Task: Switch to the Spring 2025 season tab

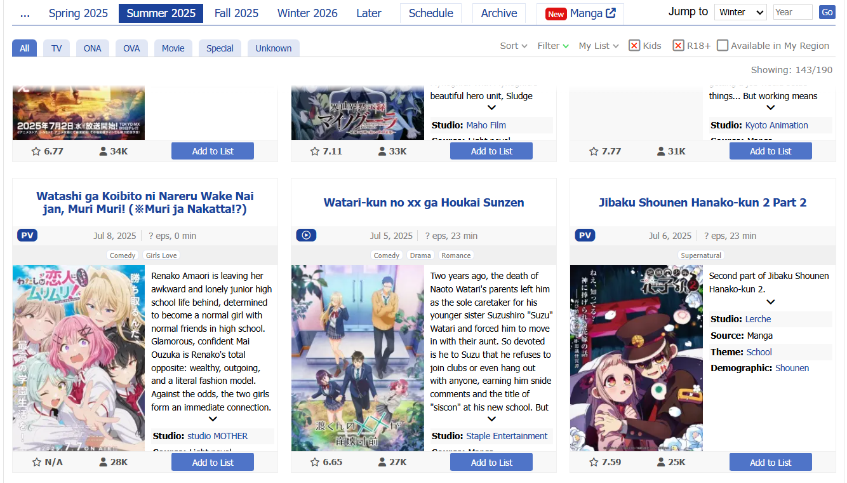Action: coord(79,13)
